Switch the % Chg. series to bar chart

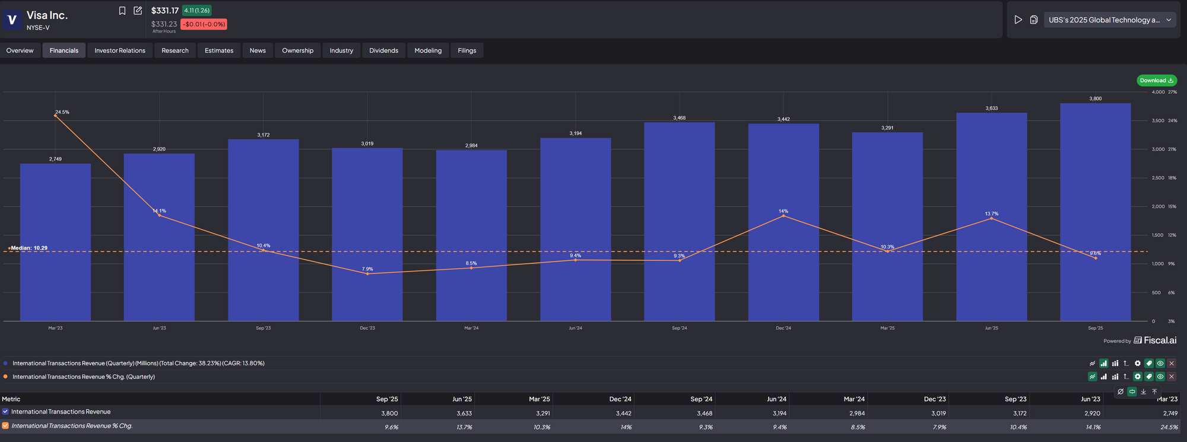coord(1103,377)
